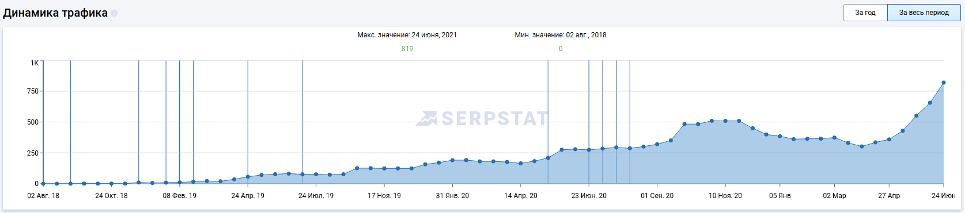Select the data point above 23 Июн. 20
965x213 pixels.
589,150
